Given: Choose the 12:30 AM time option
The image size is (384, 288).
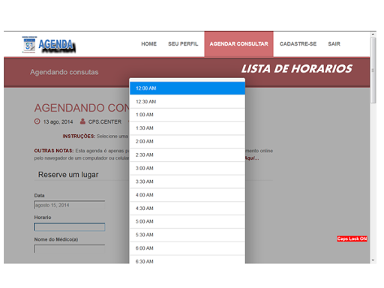Looking at the screenshot, I should 187,101.
